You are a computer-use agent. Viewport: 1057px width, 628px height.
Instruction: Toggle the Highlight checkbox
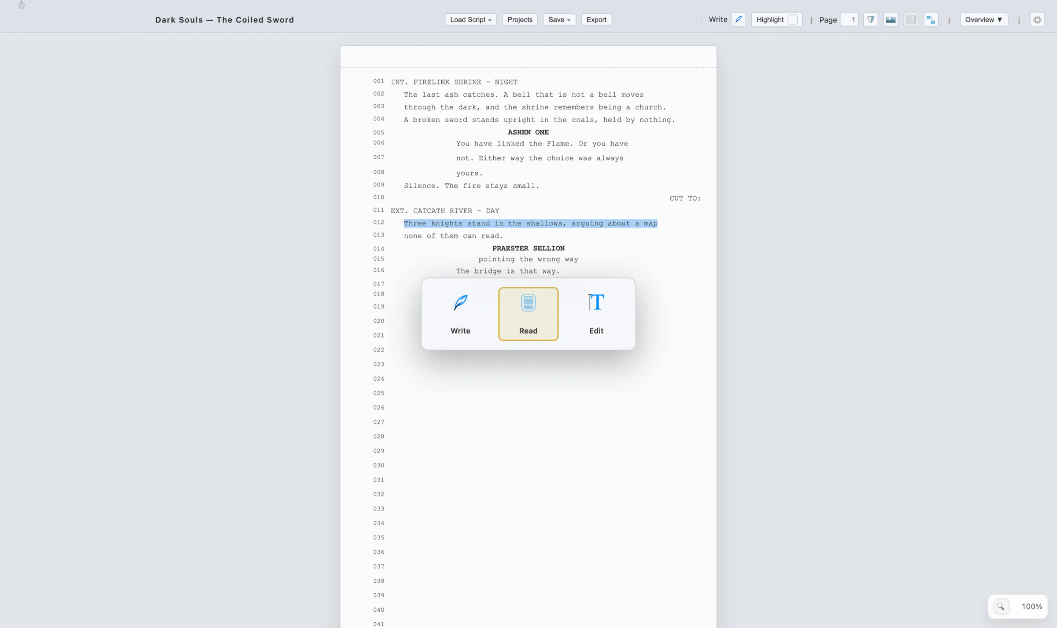(793, 20)
